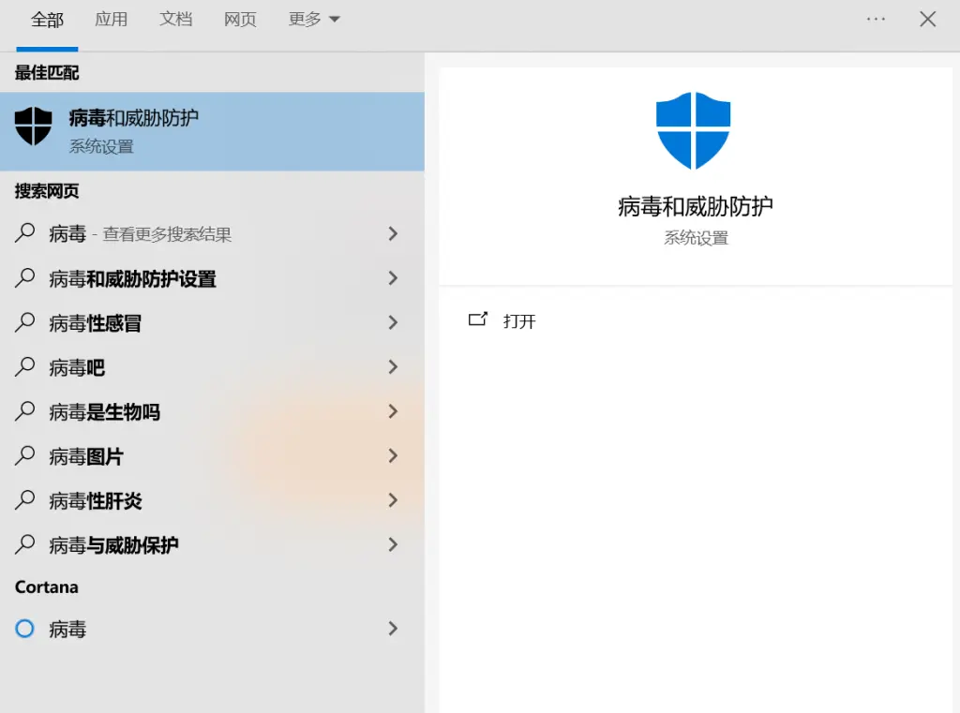Expand arrow for 病毒和威胁防护设置 suggestion
This screenshot has height=713, width=960.
coord(393,278)
